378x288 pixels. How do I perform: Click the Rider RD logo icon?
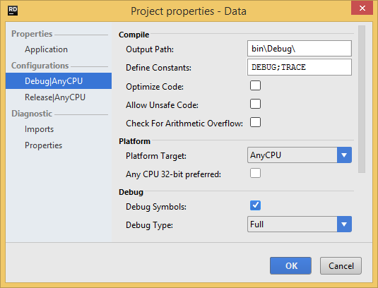[x=13, y=11]
